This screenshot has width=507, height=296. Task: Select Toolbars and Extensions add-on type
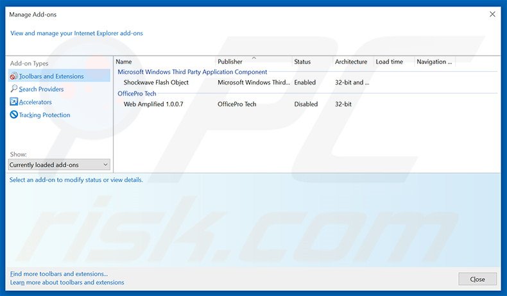(59, 76)
